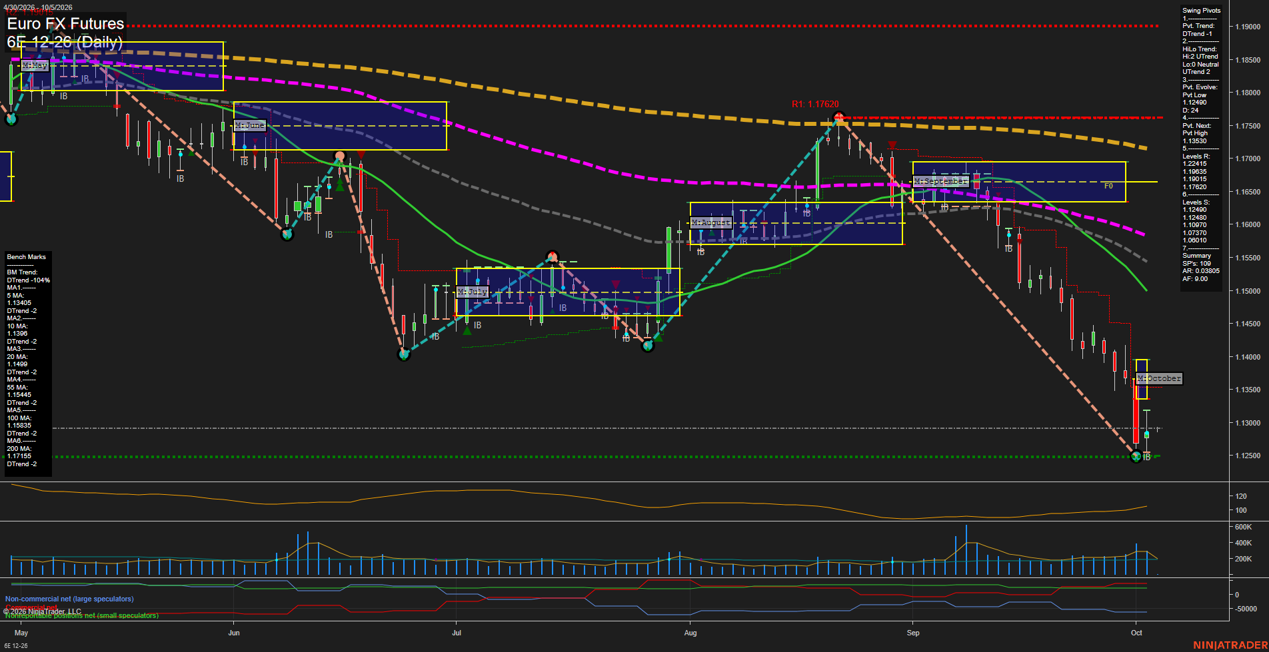Image resolution: width=1269 pixels, height=652 pixels.
Task: Click the 1.15000 price axis label
Action: [x=1247, y=291]
